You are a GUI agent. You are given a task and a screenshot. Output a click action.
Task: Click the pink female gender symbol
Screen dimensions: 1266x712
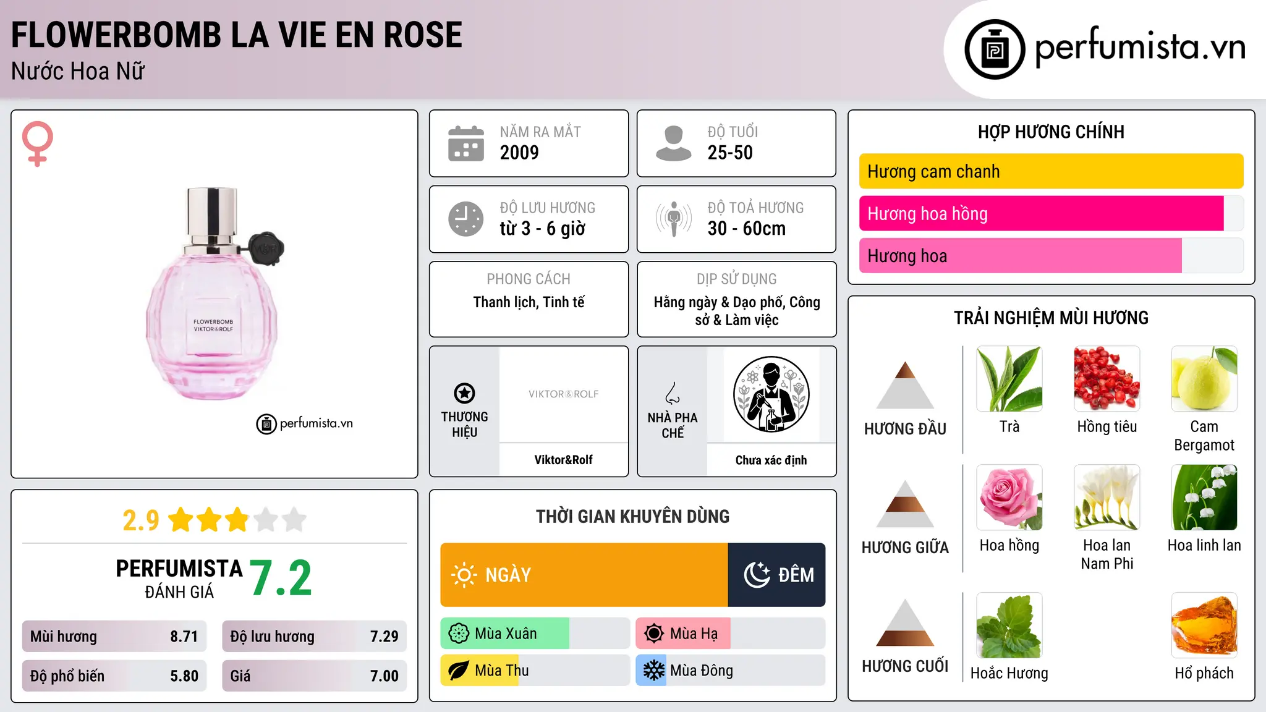pyautogui.click(x=38, y=144)
